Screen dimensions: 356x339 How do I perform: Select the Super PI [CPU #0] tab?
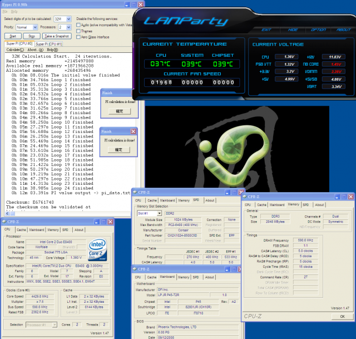click(19, 43)
